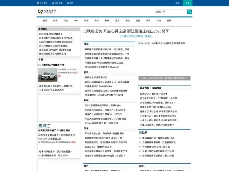Open the 房产 navigation item
229x171 pixels.
(x=97, y=21)
